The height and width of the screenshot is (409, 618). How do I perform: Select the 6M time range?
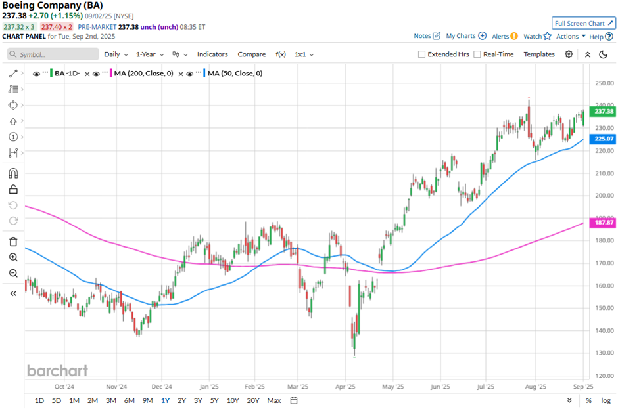(130, 400)
